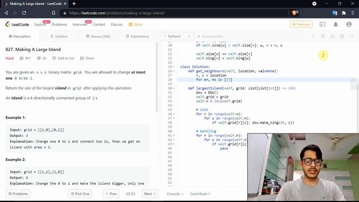The height and width of the screenshot is (202, 359).
Task: Toggle the Autocomplete option
Action: coord(210,36)
